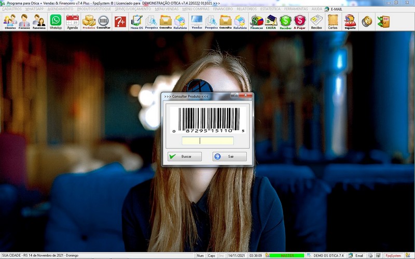Open the FINANCEIRO menu
The width and height of the screenshot is (415, 259).
pyautogui.click(x=223, y=9)
